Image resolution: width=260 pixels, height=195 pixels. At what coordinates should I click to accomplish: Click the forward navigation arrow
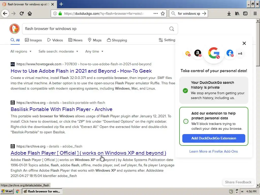[x=13, y=13]
